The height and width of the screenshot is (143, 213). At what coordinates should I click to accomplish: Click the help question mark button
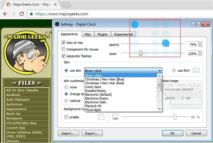(196, 24)
